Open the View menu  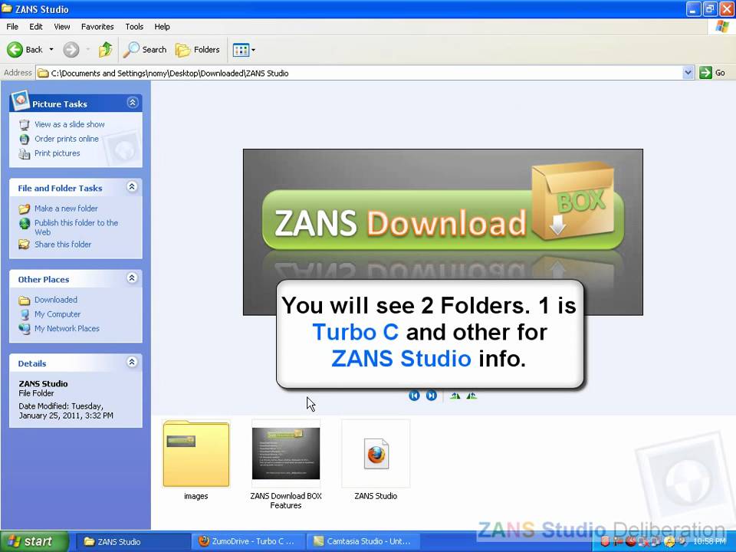[61, 27]
